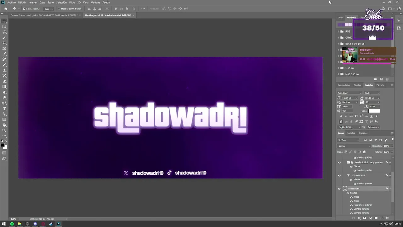The height and width of the screenshot is (227, 403).
Task: Select the Eyedropper tool
Action: pos(4,54)
